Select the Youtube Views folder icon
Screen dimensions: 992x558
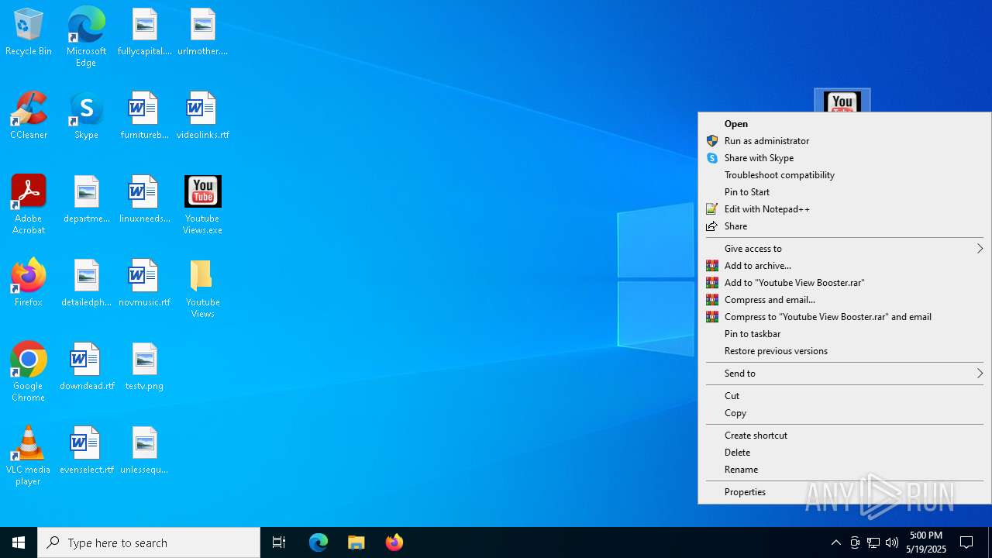(202, 288)
